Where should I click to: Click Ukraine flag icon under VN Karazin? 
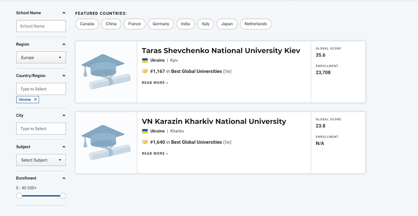[x=145, y=131]
